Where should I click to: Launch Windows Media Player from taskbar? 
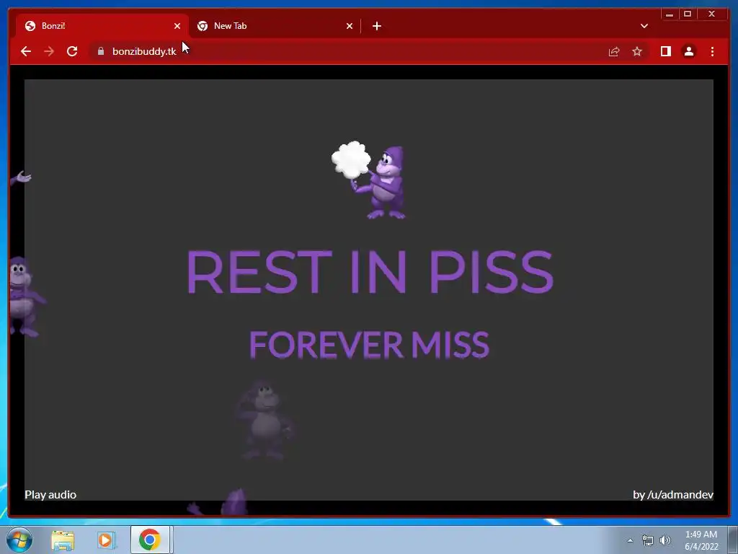107,540
